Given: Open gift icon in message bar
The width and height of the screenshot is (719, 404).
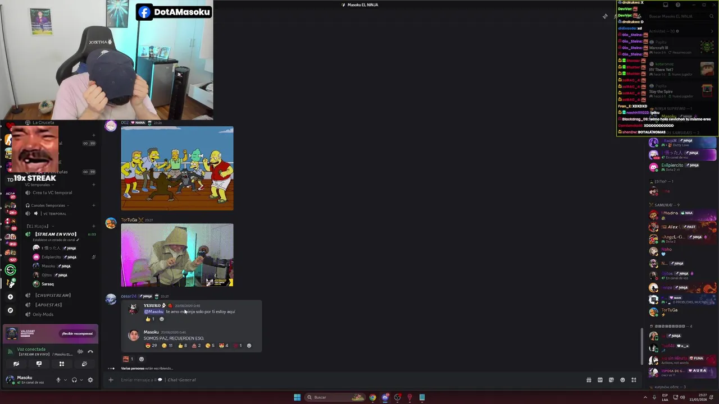Looking at the screenshot, I should click(x=589, y=380).
